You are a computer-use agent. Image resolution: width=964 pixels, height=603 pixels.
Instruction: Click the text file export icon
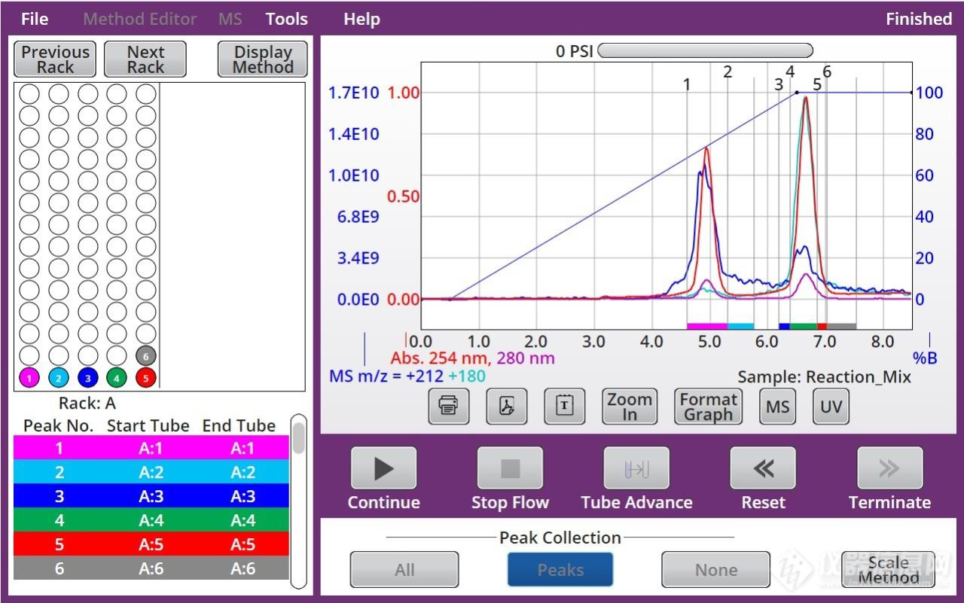coord(564,407)
